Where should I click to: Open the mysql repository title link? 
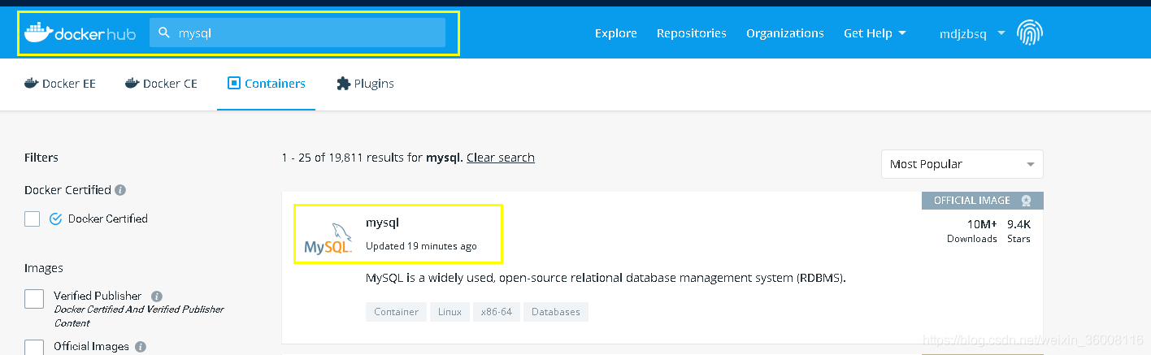click(382, 223)
